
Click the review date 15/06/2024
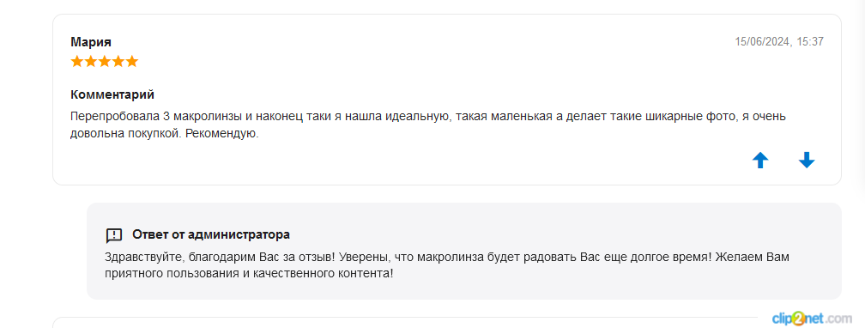point(763,41)
